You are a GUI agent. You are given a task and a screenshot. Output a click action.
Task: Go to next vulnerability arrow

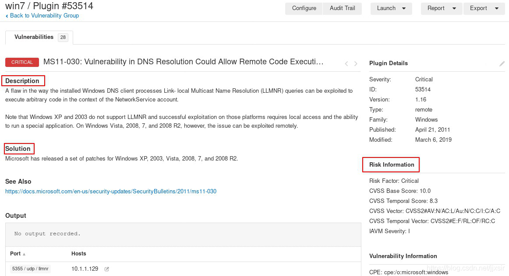356,63
